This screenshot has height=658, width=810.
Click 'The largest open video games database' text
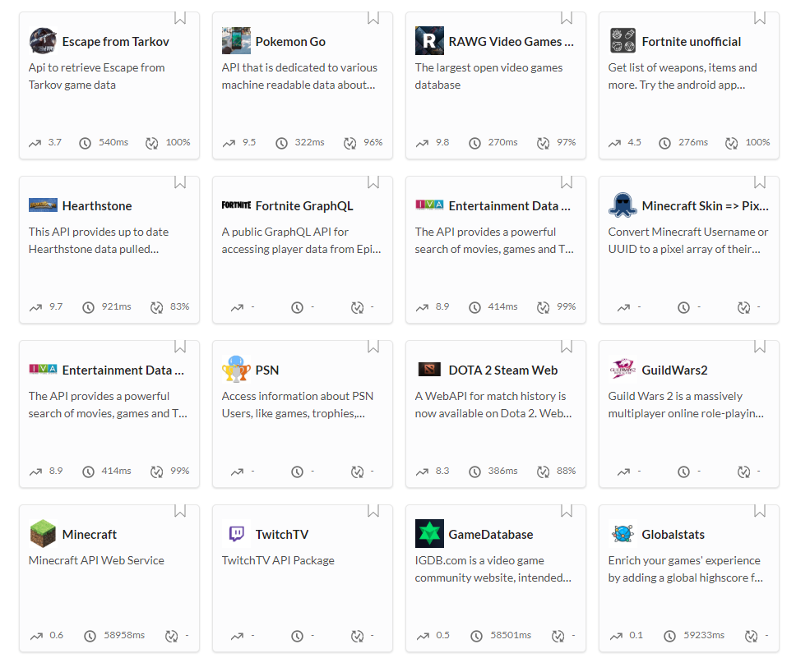click(488, 76)
